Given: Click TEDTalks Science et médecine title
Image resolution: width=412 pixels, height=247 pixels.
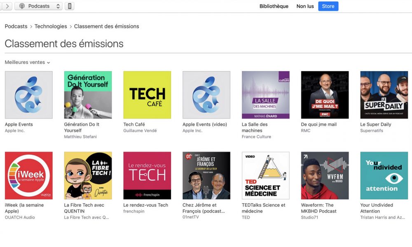Looking at the screenshot, I should point(264,208).
